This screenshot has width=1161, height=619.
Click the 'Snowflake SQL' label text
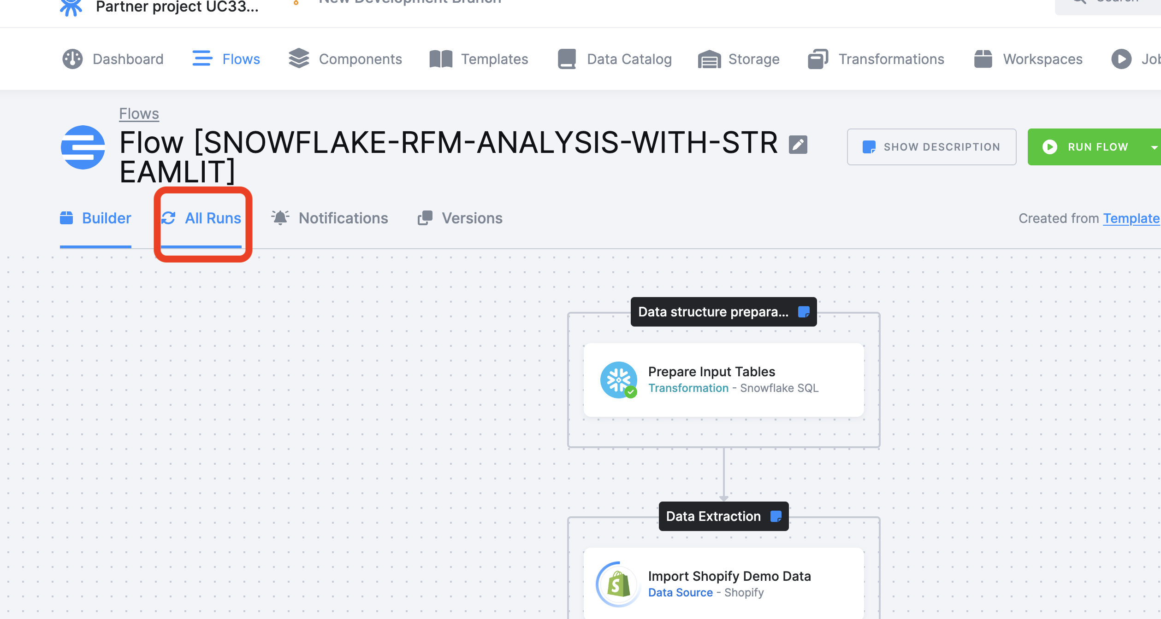coord(779,388)
